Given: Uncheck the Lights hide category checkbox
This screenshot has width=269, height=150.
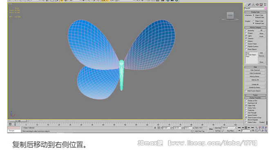Looking at the screenshot, I should click(x=246, y=36).
